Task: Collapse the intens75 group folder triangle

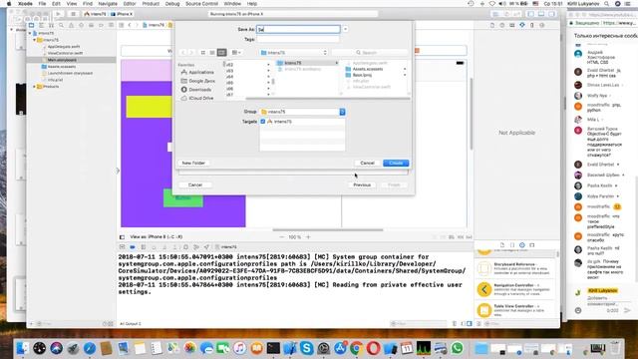Action: pos(35,40)
